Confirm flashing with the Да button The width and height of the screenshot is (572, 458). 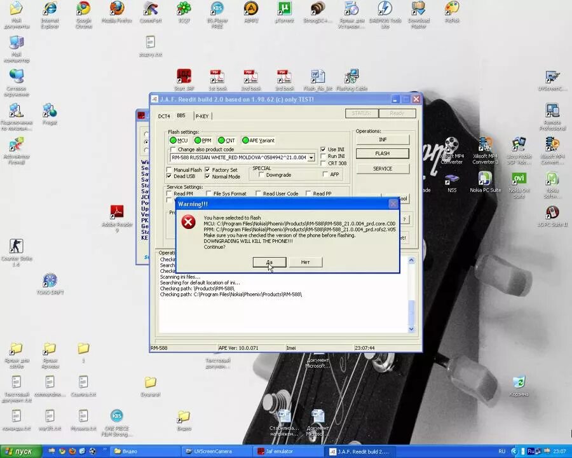pos(269,262)
